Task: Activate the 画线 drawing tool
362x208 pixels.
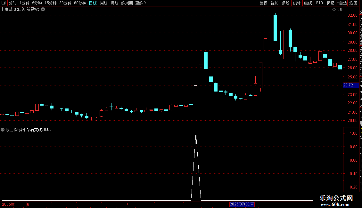Action: (x=308, y=3)
